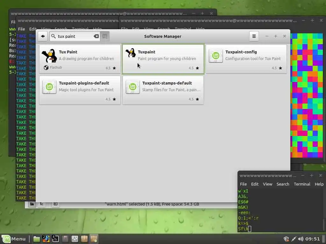
Task: Open the Tuxpaint-config result card
Action: (246, 59)
